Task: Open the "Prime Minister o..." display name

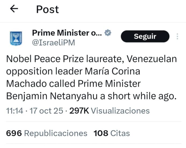Action: tap(67, 33)
